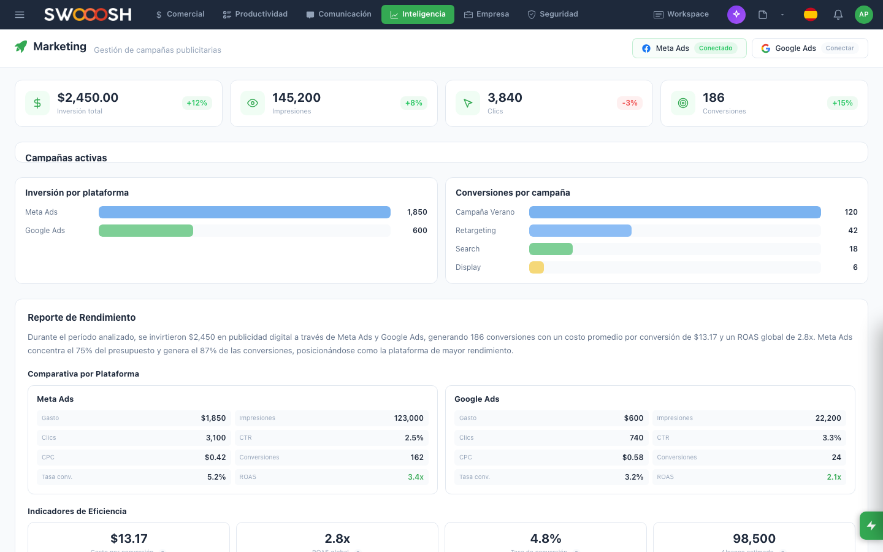Click the purple AI sparkle button

point(736,15)
